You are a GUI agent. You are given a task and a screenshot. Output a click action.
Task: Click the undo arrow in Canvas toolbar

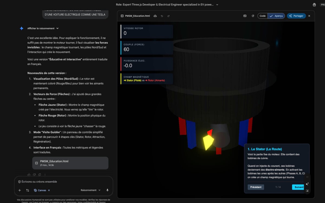162,16
